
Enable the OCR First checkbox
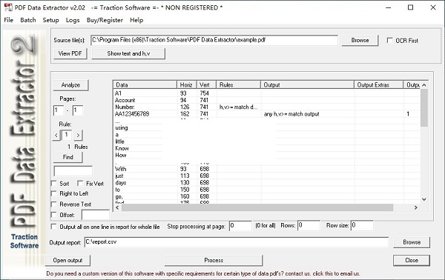(x=390, y=40)
